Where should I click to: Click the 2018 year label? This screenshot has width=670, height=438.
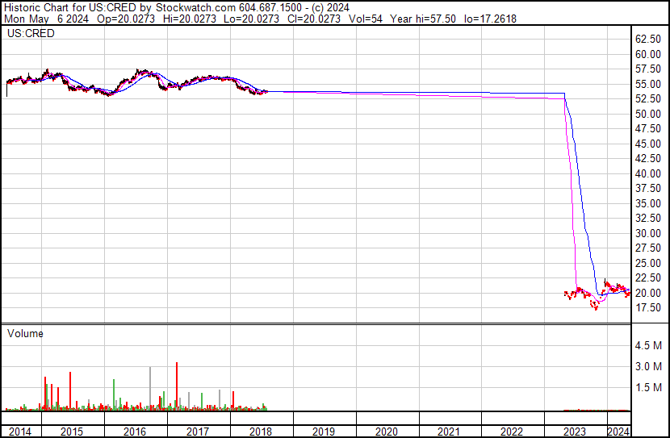[x=262, y=432]
